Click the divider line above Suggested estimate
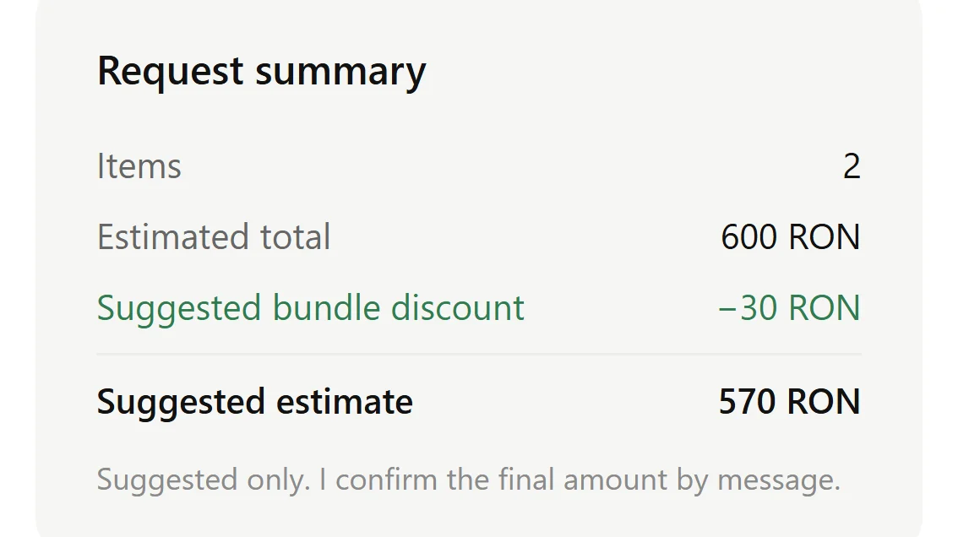 pos(479,354)
